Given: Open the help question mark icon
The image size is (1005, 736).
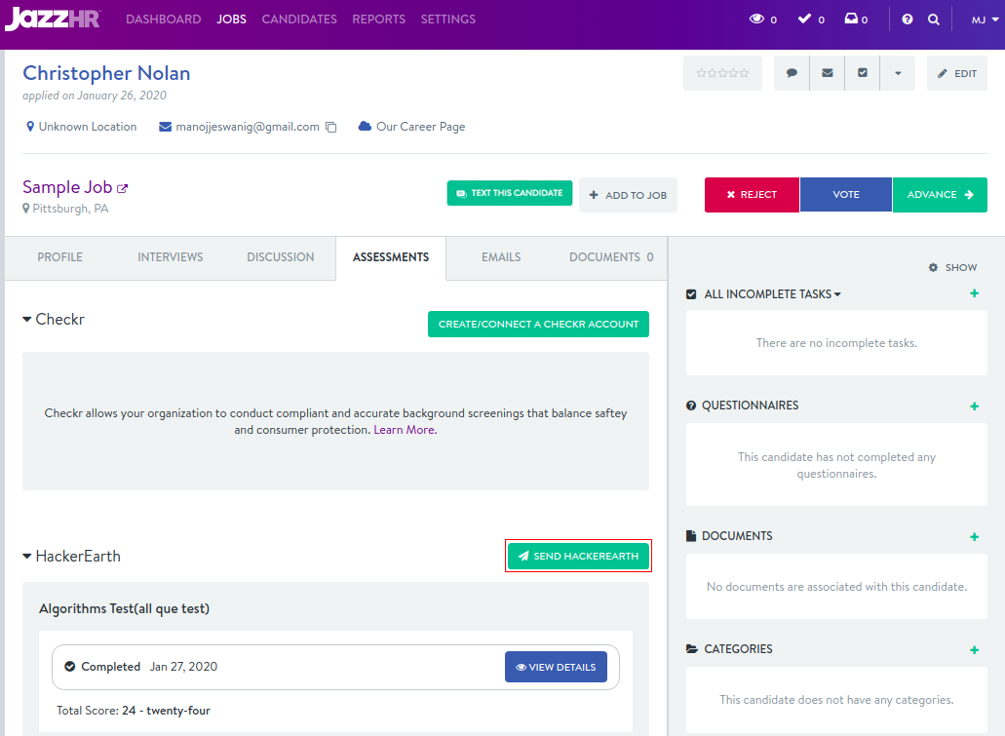Looking at the screenshot, I should tap(907, 19).
